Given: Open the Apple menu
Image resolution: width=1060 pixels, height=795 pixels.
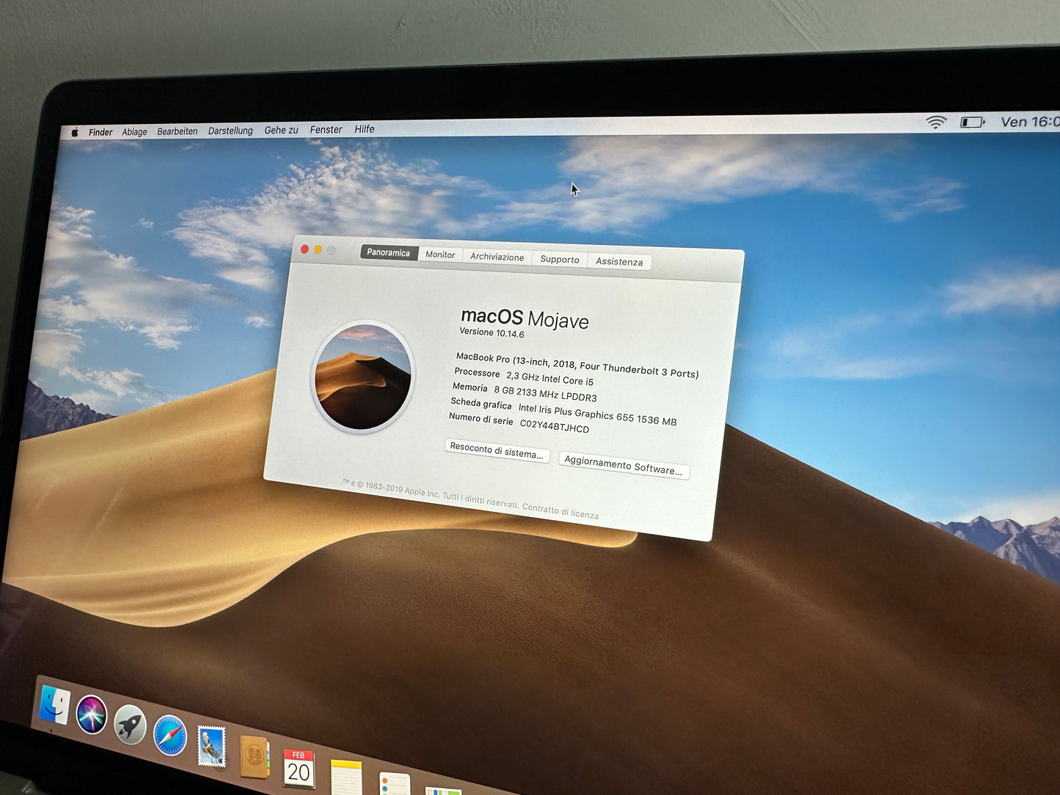Looking at the screenshot, I should click(74, 131).
